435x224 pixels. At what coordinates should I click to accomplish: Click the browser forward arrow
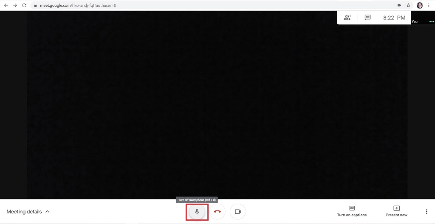point(15,6)
